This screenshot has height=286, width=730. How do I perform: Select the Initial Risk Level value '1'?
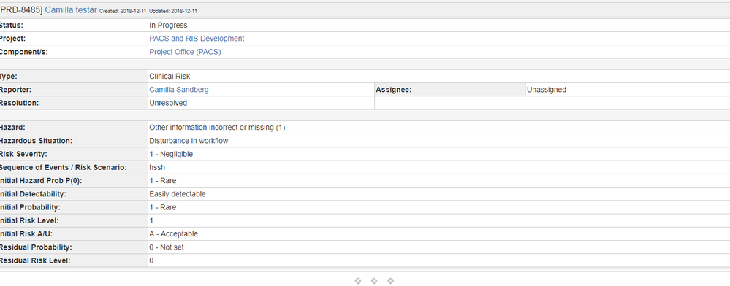coord(151,221)
